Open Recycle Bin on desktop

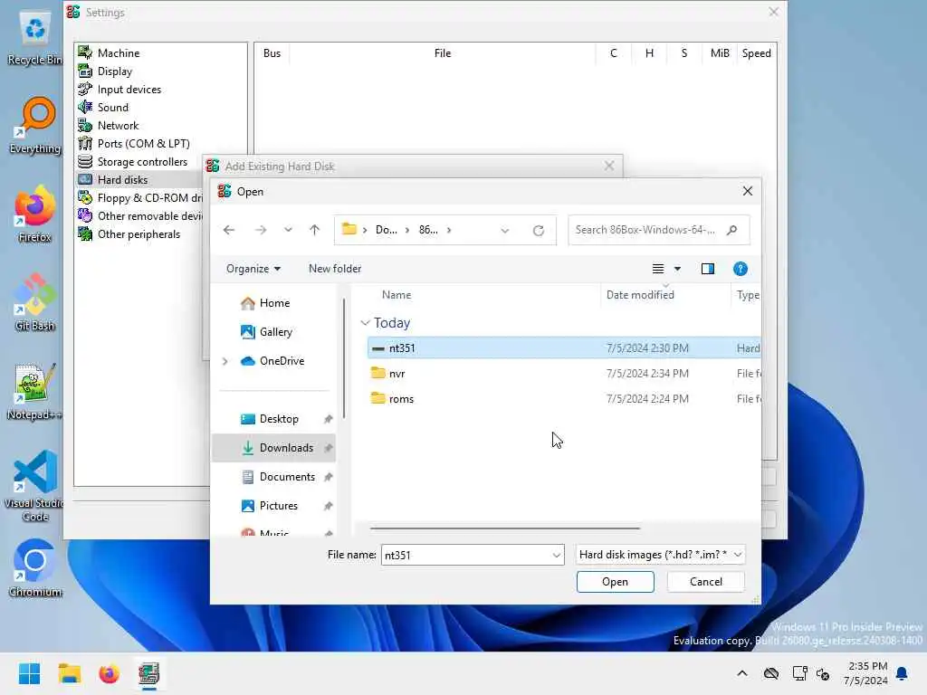(x=35, y=36)
